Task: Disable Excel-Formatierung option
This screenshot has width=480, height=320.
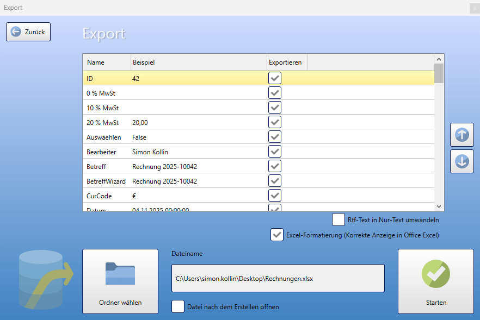Action: [x=276, y=235]
